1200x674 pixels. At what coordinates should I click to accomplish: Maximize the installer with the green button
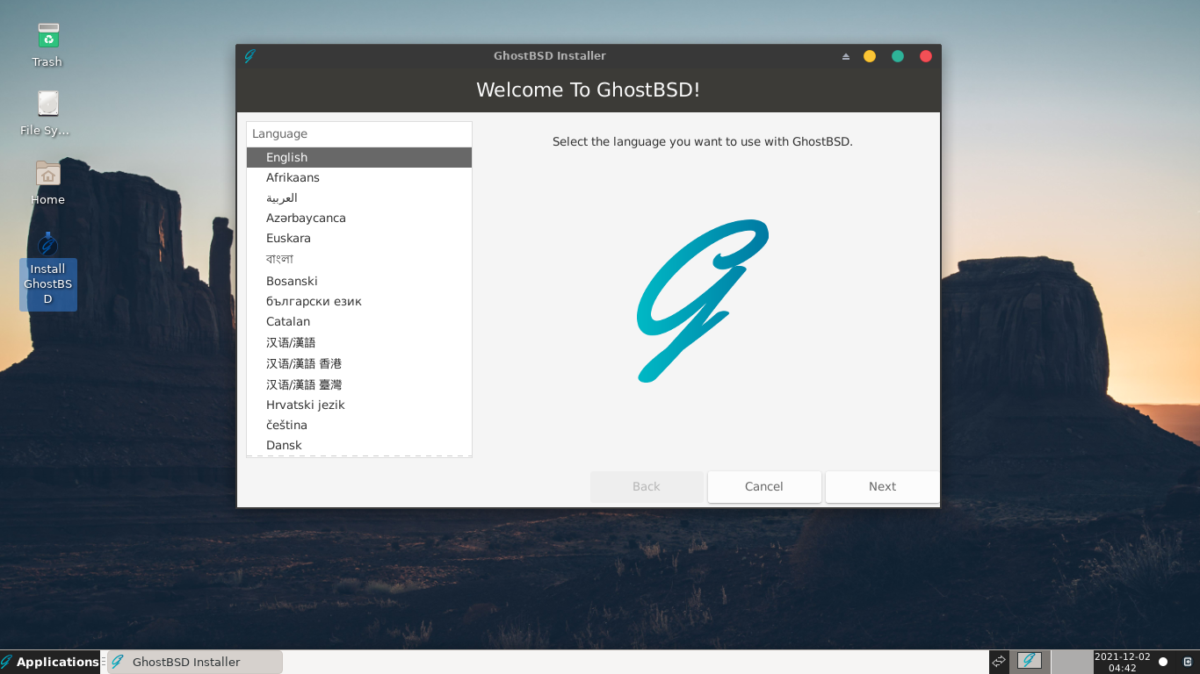[x=898, y=56]
